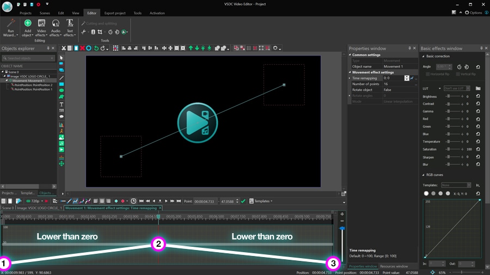Image resolution: width=490 pixels, height=275 pixels.
Task: Toggle the Vertical flip checkbox
Action: tap(457, 74)
